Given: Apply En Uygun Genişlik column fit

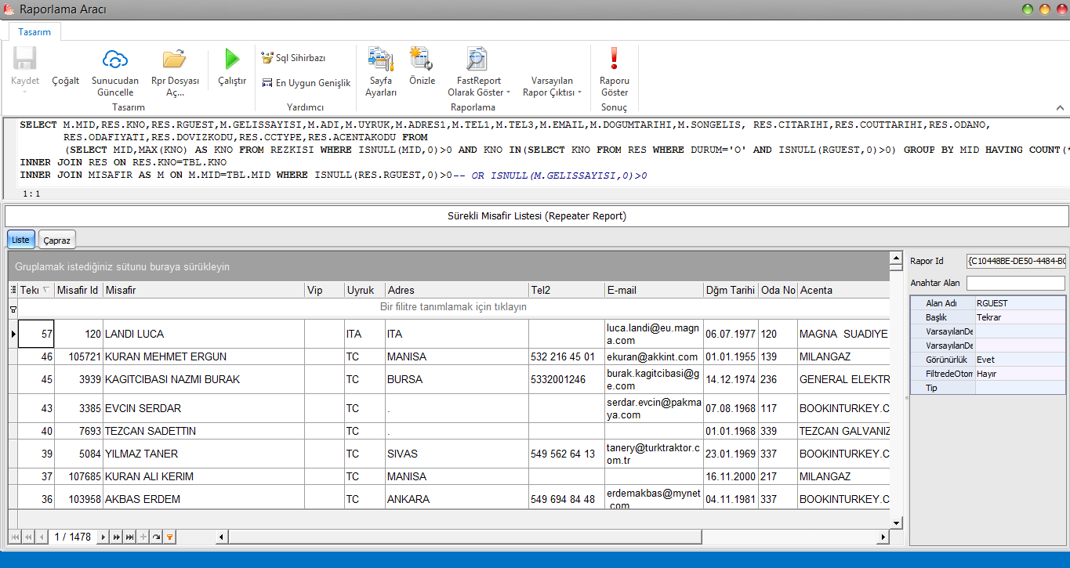Looking at the screenshot, I should (306, 82).
